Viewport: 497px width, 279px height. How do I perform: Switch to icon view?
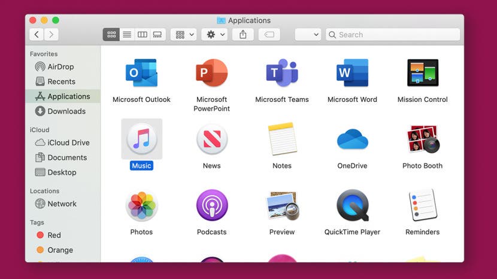pyautogui.click(x=111, y=35)
